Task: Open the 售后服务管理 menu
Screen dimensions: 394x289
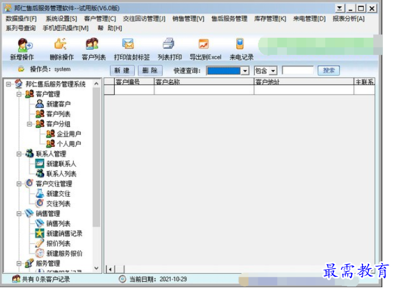Action: point(229,19)
